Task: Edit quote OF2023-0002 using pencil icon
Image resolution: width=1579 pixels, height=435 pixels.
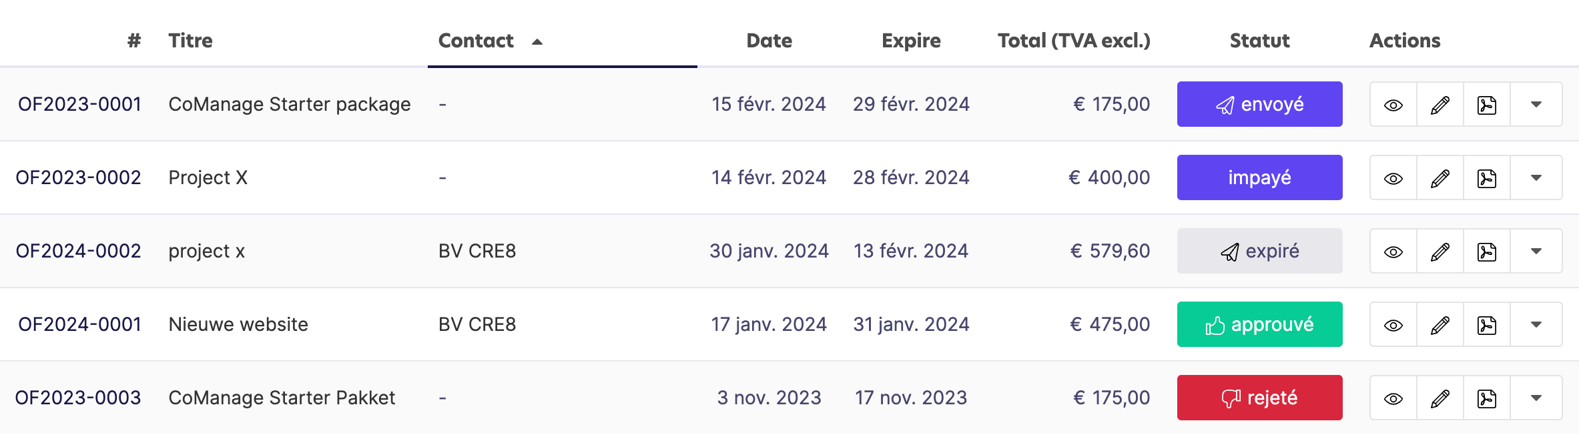Action: [x=1440, y=178]
